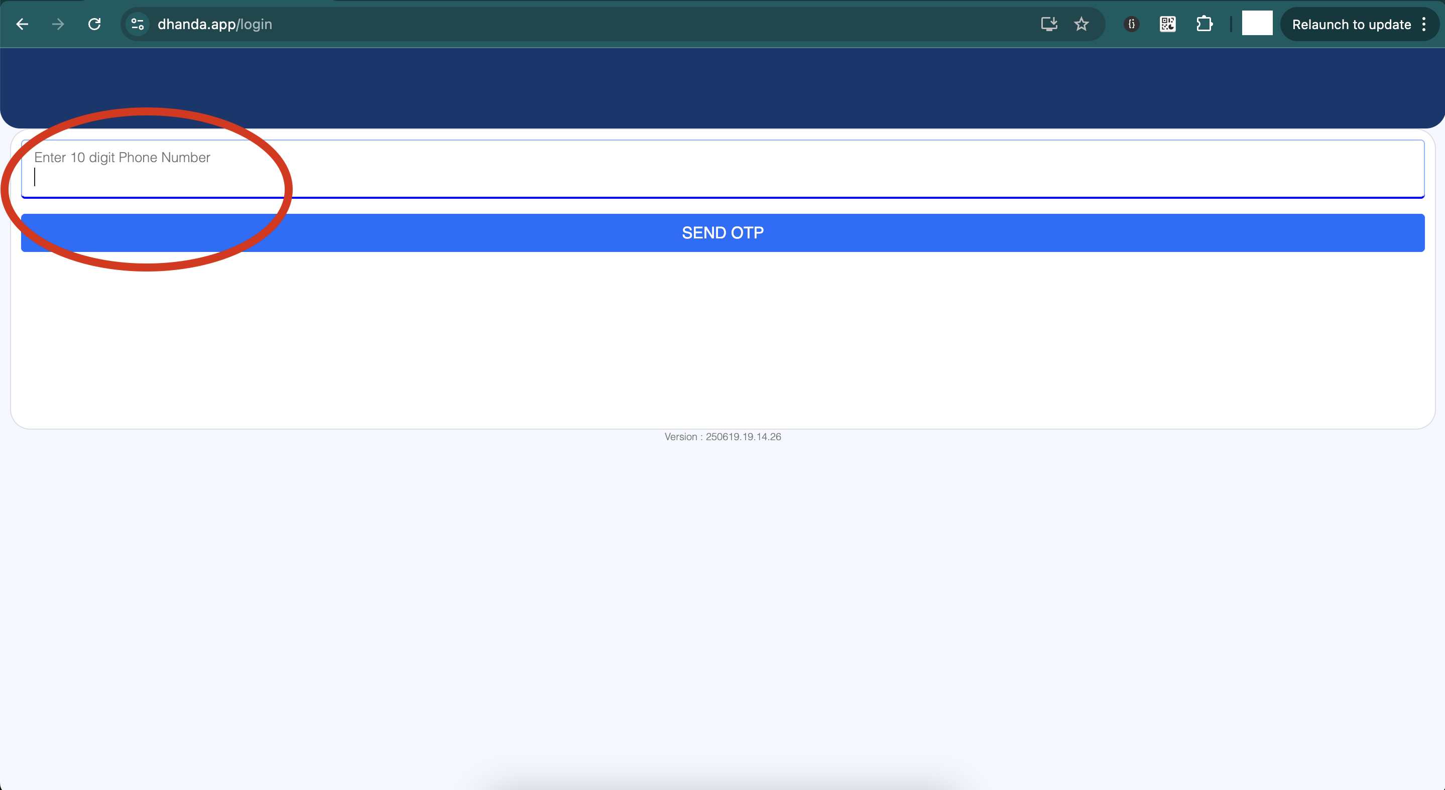The height and width of the screenshot is (790, 1445).
Task: Click the Version 250619.19.14.26 text
Action: [722, 437]
